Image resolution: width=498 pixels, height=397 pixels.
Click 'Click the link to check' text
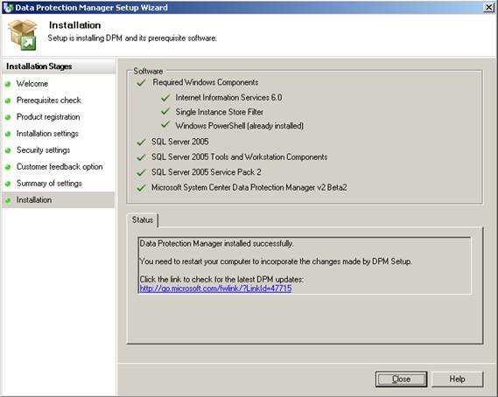pyautogui.click(x=221, y=279)
